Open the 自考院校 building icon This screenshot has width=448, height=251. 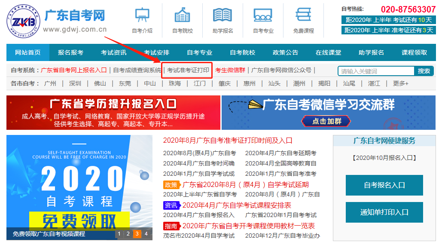(182, 15)
